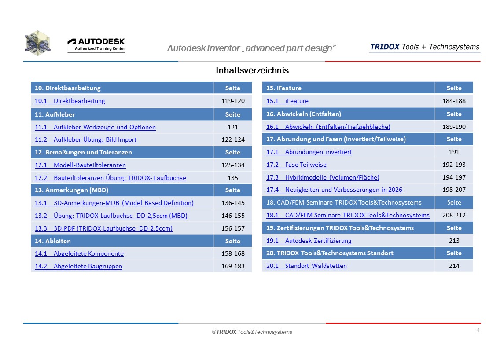This screenshot has height=359, width=504.
Task: Go to 17.1 Abrundungen invertiert
Action: [309, 152]
